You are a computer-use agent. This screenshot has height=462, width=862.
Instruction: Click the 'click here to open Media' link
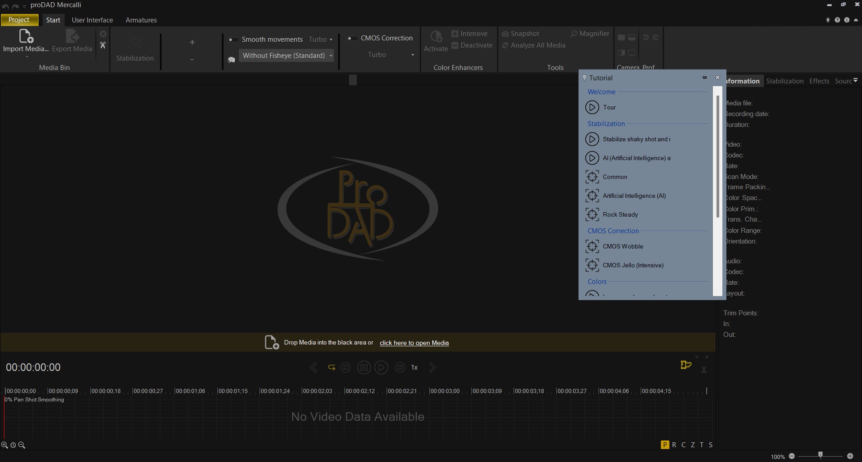414,343
